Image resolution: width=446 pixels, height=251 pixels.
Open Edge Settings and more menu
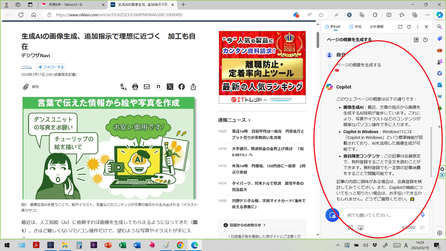point(427,15)
